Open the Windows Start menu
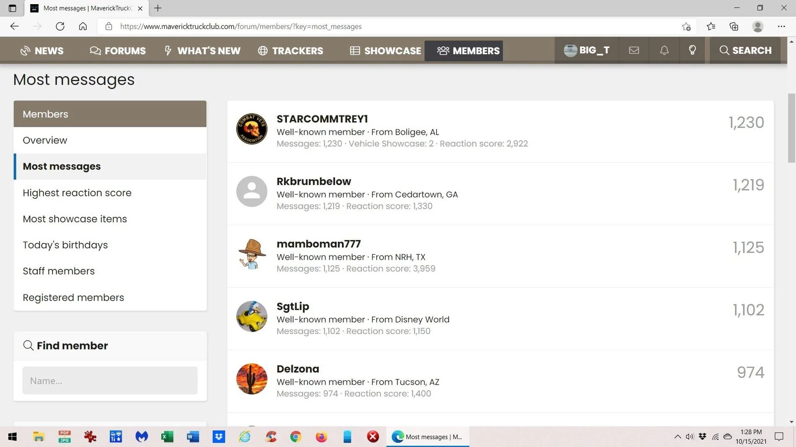This screenshot has width=796, height=447. (13, 437)
